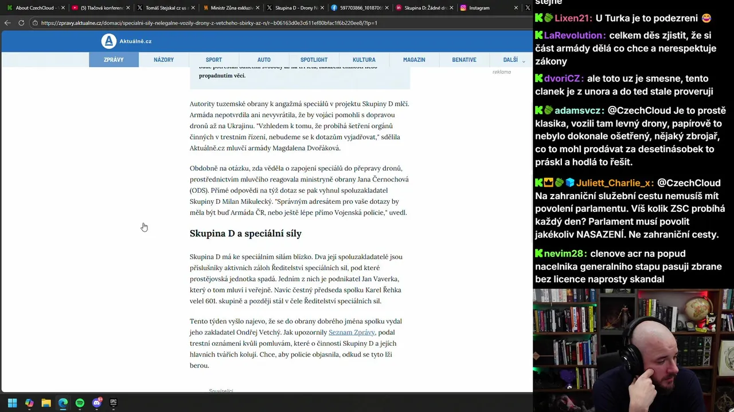Click the Microsoft Edge taskbar icon
Viewport: 734px width, 412px height.
63,403
